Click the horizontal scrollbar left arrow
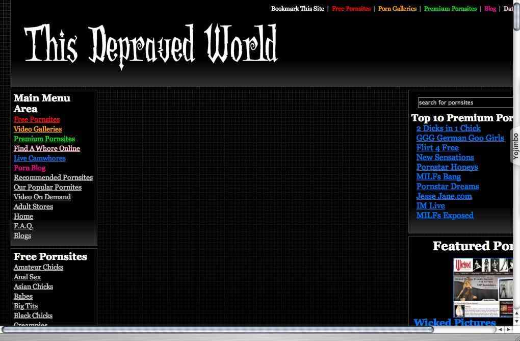520x341 pixels. click(501, 330)
